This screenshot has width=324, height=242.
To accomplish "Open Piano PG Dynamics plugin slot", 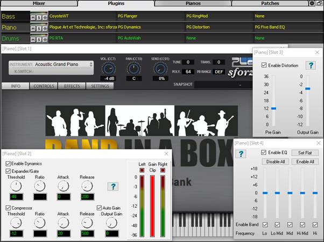I will (151, 27).
